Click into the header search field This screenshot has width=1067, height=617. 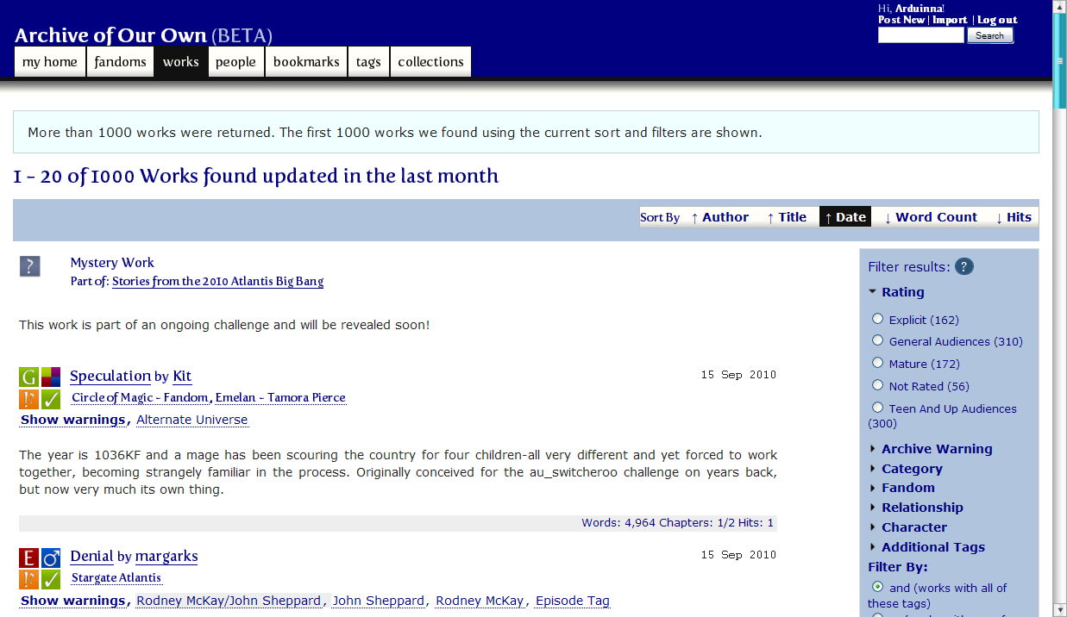coord(921,35)
